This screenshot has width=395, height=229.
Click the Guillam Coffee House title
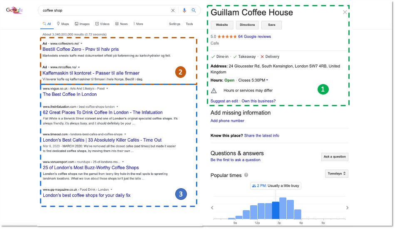[252, 12]
